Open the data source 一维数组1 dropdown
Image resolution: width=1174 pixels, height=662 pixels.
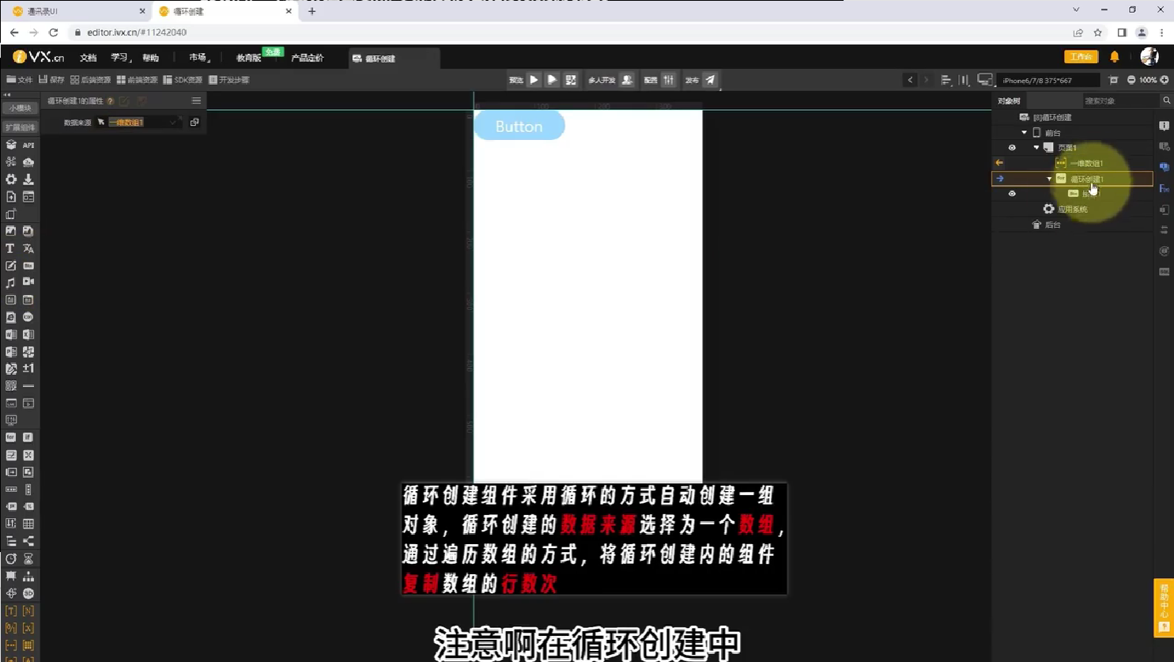pos(143,122)
